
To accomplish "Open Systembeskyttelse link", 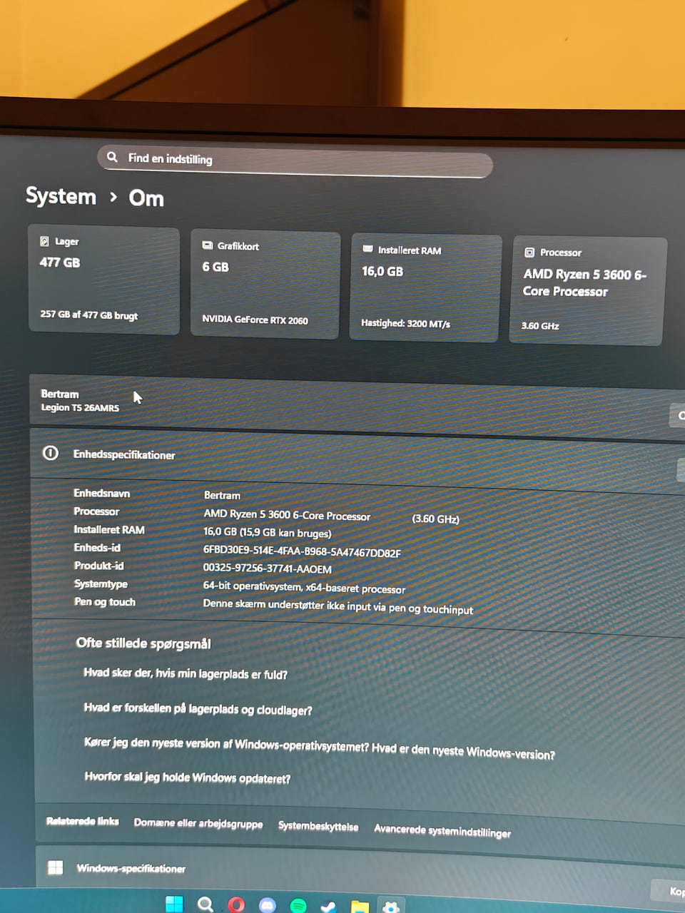I will (318, 827).
